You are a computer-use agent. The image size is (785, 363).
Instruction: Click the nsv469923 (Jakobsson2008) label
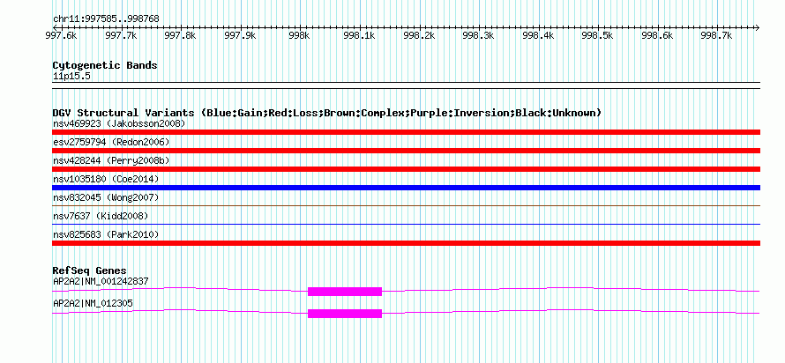tap(119, 123)
